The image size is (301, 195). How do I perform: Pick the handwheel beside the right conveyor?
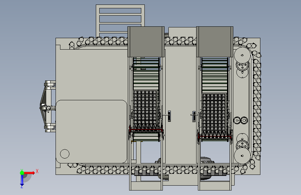point(194,117)
